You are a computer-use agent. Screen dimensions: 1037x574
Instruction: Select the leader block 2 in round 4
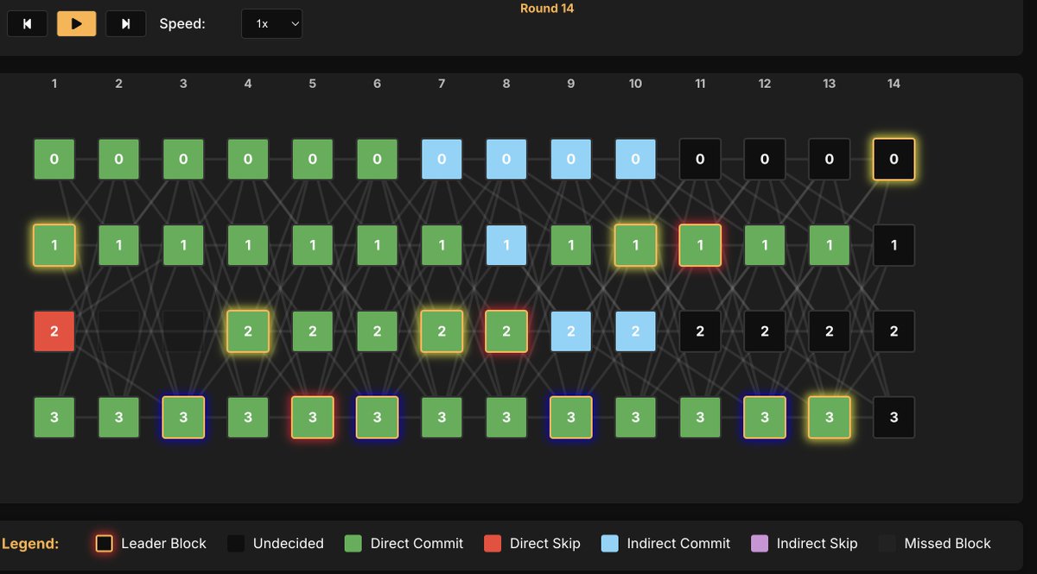pos(248,331)
